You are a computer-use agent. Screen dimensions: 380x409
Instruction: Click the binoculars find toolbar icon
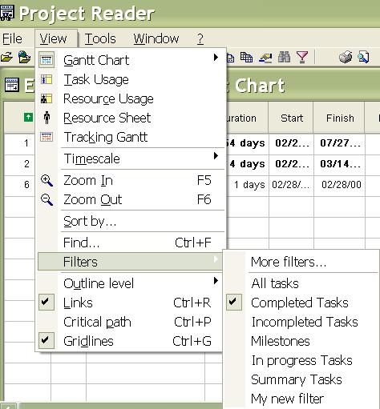pos(284,57)
